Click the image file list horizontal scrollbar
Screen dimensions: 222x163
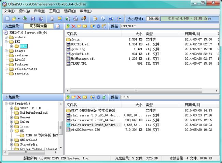[136, 91]
